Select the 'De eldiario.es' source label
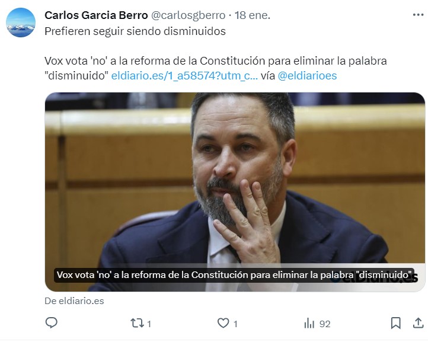The width and height of the screenshot is (428, 342). (74, 301)
